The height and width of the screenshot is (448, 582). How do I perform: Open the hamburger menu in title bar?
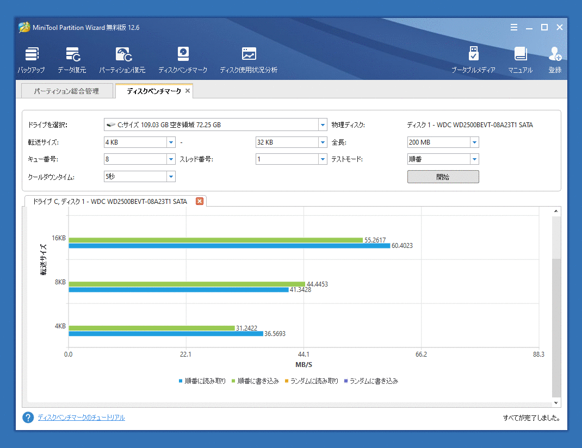pyautogui.click(x=514, y=28)
